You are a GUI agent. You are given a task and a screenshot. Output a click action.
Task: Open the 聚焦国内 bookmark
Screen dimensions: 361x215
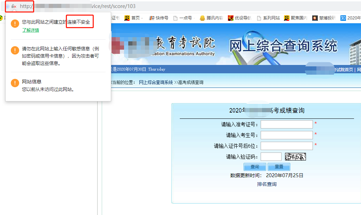(295, 18)
